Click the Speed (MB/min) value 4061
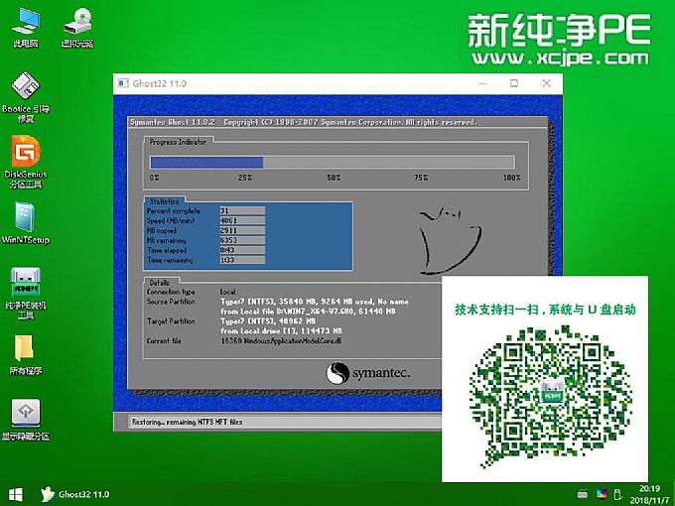 click(242, 220)
